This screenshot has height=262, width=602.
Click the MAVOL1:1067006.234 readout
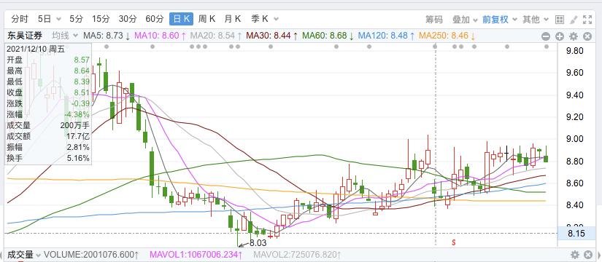196,255
